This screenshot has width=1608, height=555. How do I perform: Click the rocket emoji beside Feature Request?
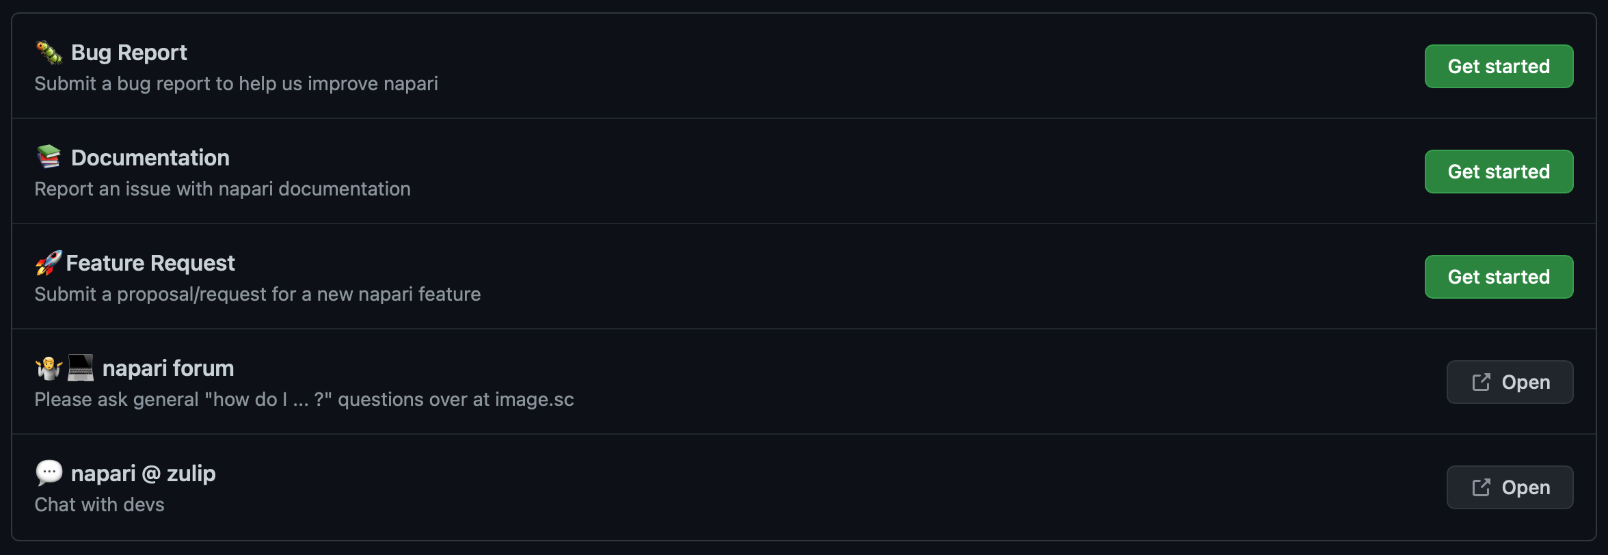point(49,262)
